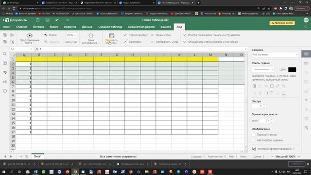Click the Новое view button
Image resolution: width=311 pixels, height=175 pixels.
(51, 35)
